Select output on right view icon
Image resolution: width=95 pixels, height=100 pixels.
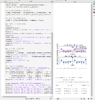[x=94, y=4]
